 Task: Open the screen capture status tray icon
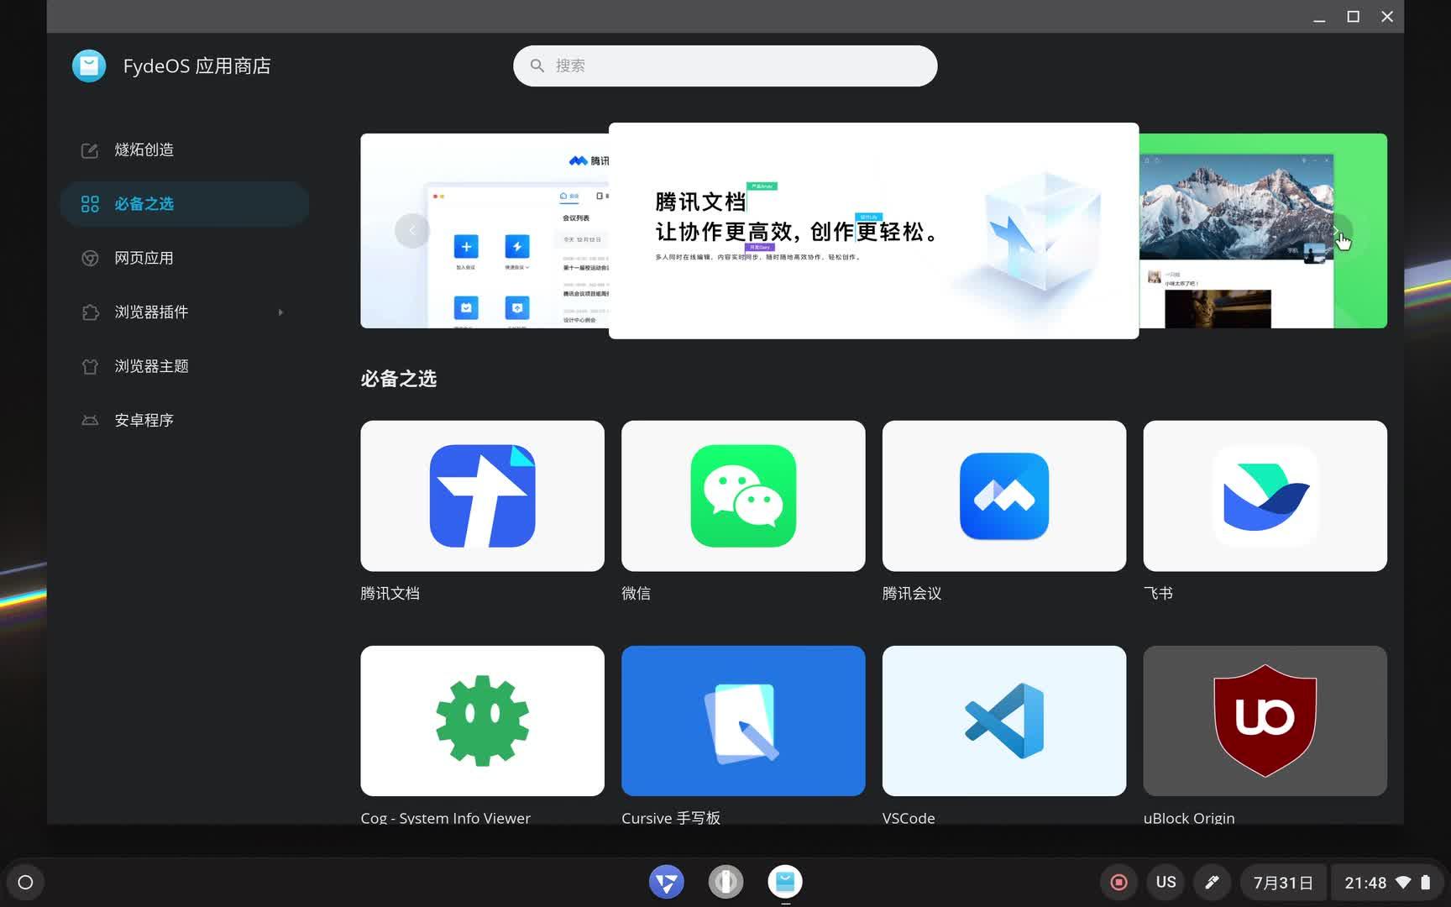pos(1118,882)
